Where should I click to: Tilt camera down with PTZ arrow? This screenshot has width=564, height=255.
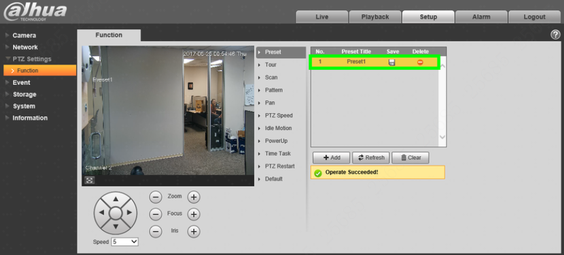point(116,226)
